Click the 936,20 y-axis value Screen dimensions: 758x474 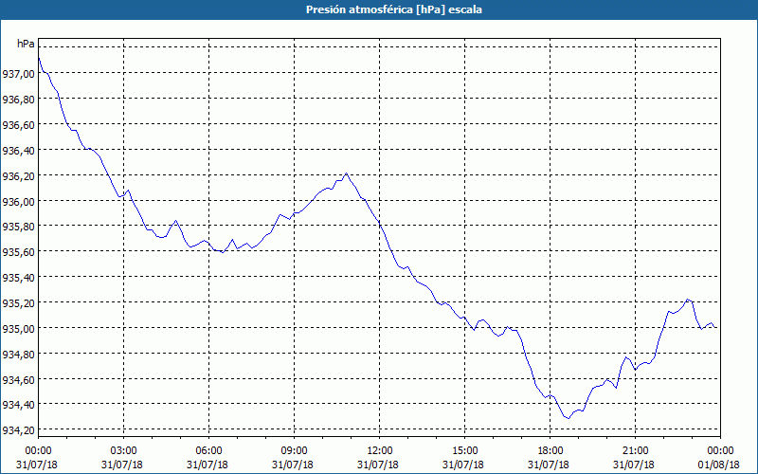pos(18,176)
